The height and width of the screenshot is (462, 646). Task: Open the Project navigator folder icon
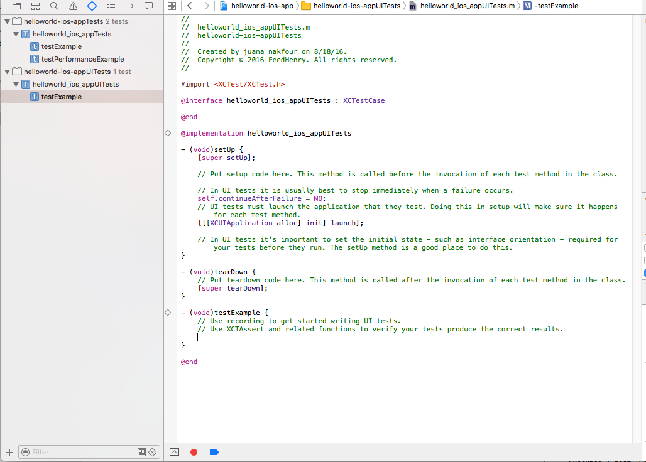tap(17, 6)
